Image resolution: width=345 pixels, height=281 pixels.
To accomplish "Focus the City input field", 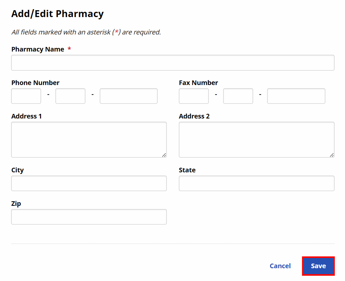I will [89, 183].
